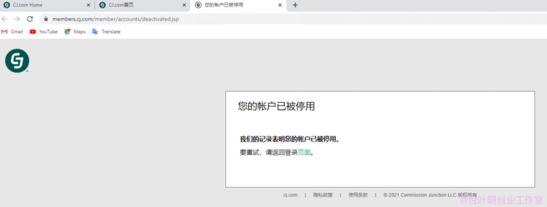The height and width of the screenshot is (207, 547).
Task: Close the 您的帐户已被停用 tab
Action: point(280,5)
